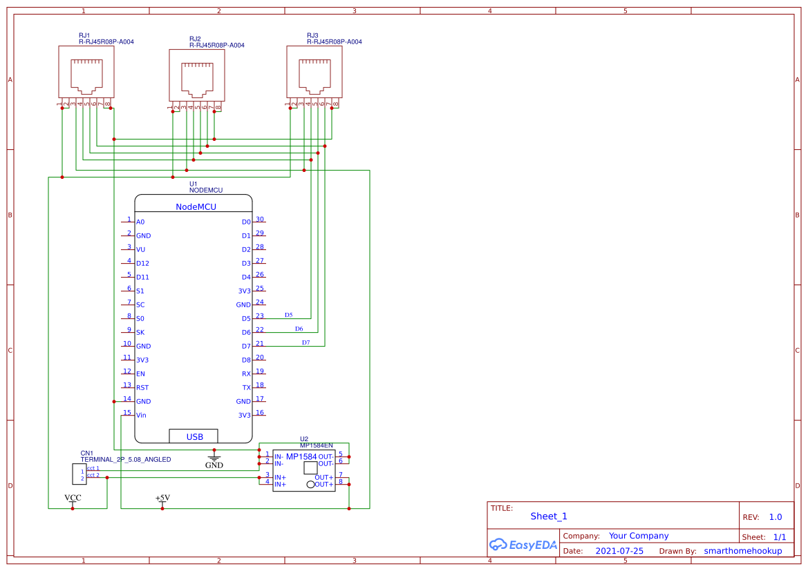The width and height of the screenshot is (808, 571).
Task: Click the REV 1.0 value
Action: pyautogui.click(x=776, y=517)
